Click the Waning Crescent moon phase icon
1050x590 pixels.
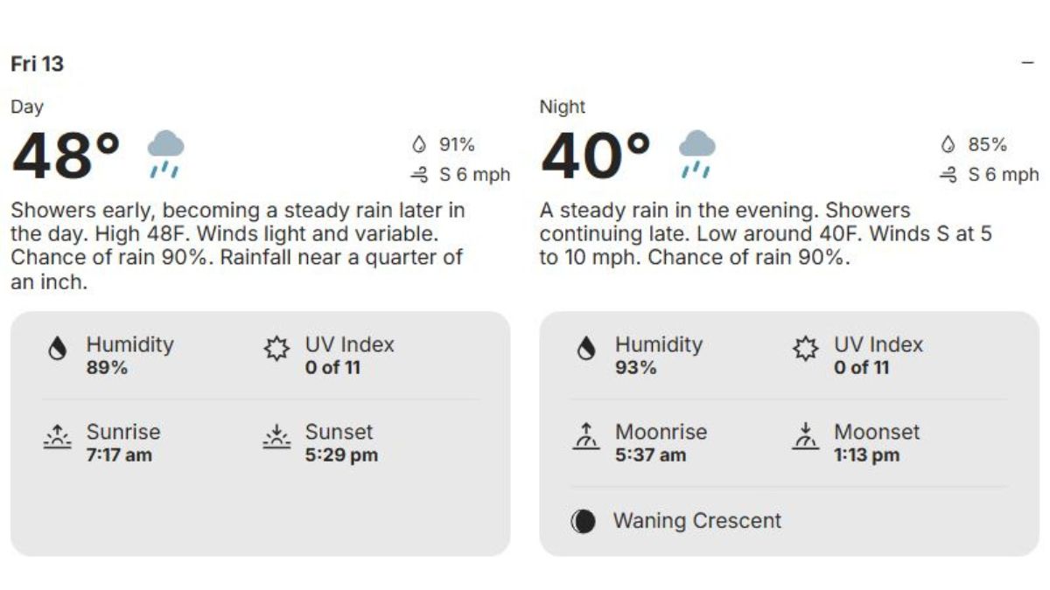[583, 522]
